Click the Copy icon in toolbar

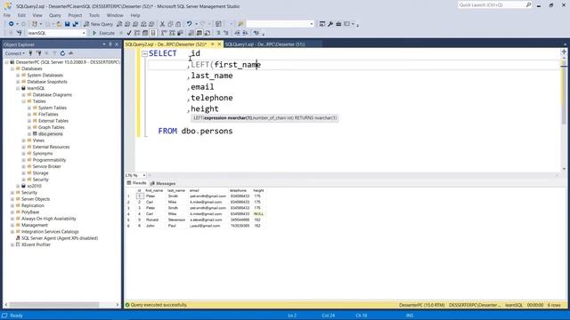(170, 24)
